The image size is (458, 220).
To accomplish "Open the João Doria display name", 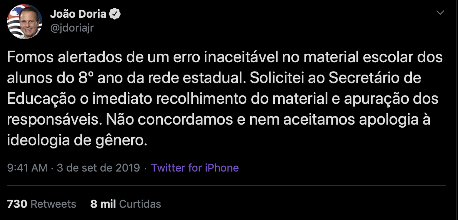I will pos(78,15).
